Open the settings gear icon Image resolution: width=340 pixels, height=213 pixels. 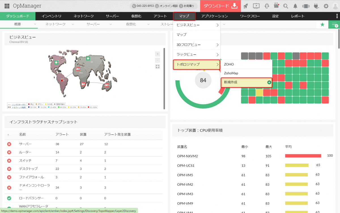click(326, 6)
